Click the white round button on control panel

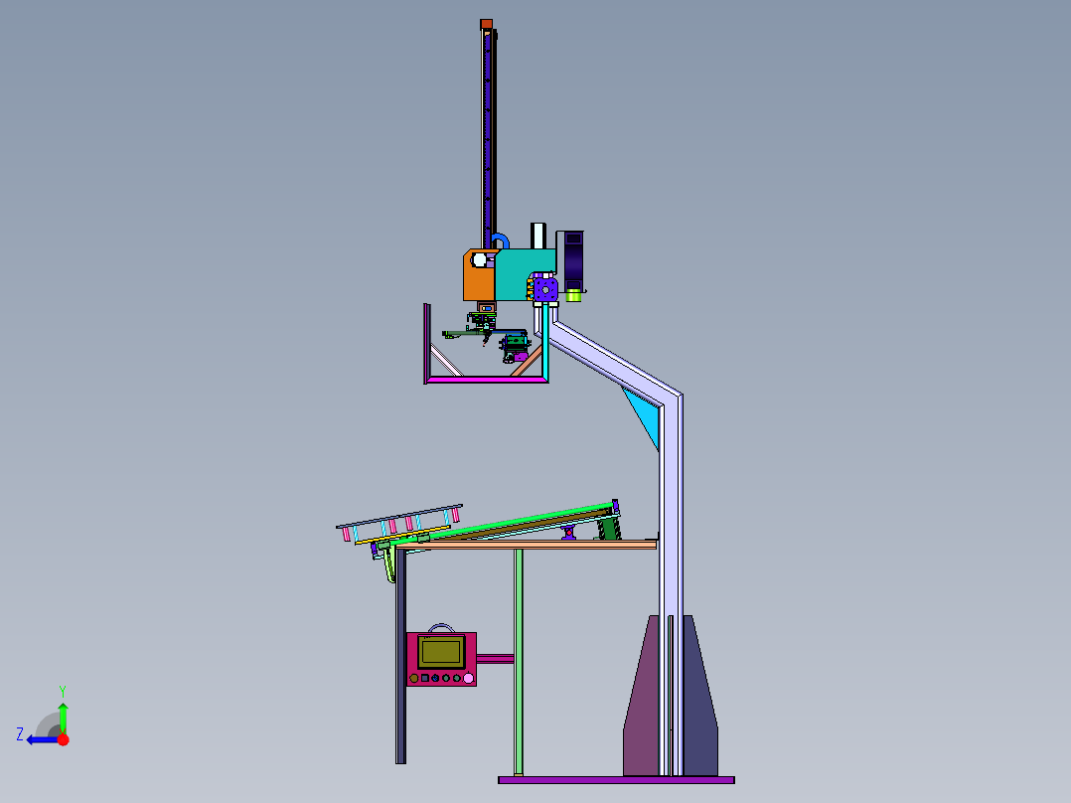469,678
